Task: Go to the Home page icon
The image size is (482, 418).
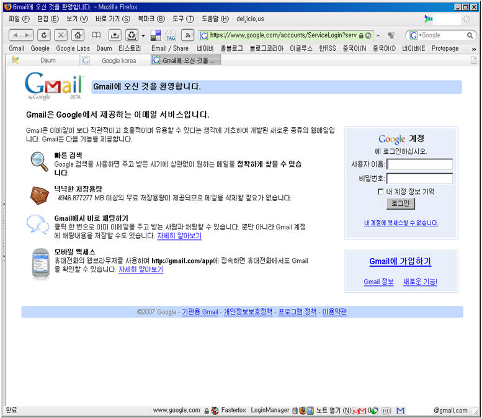Action: (78, 35)
